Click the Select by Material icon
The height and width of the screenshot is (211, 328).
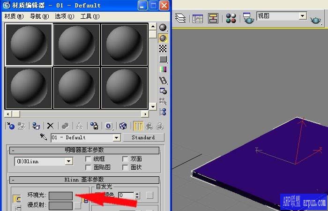click(163, 101)
